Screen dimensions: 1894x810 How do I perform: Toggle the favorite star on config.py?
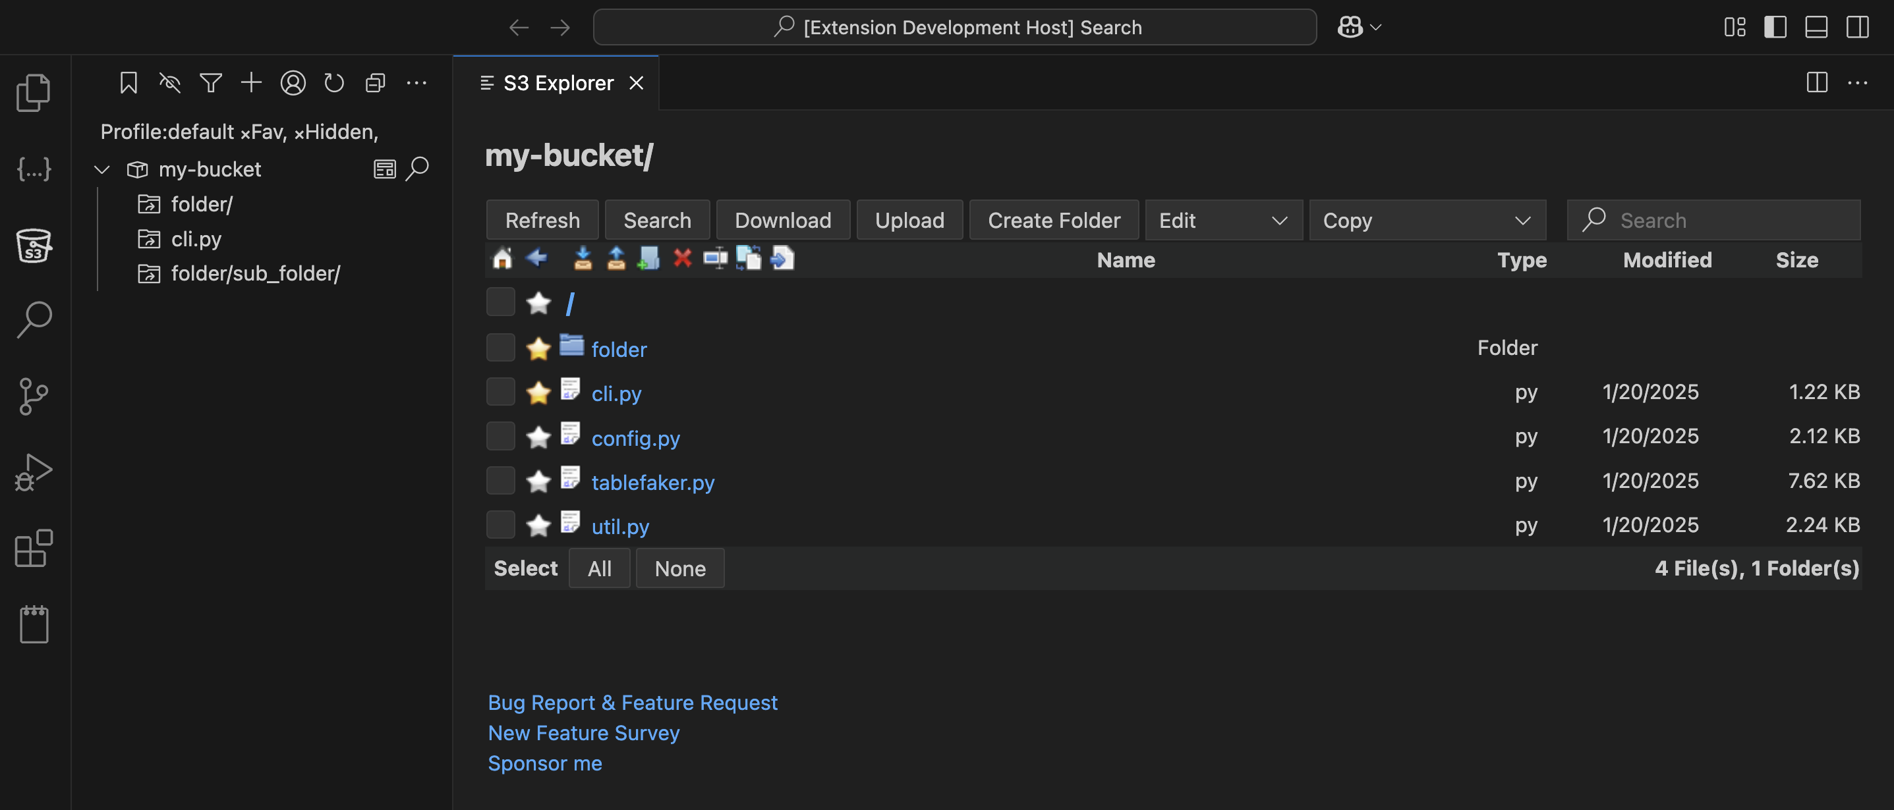click(539, 436)
